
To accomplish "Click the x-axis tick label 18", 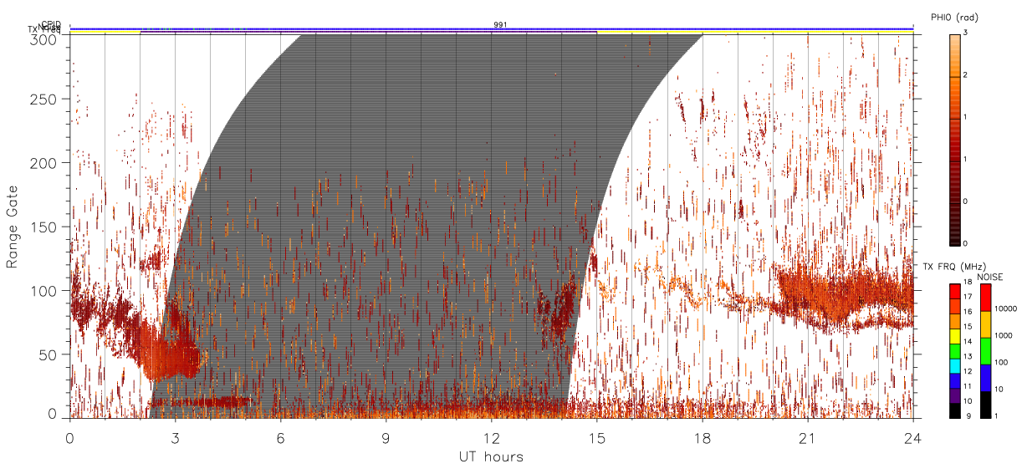I will [x=703, y=437].
